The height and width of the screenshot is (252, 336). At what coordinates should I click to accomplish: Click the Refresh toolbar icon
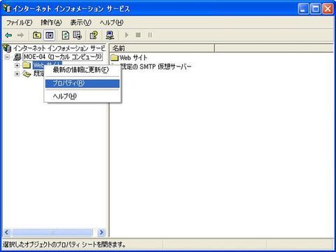click(65, 36)
